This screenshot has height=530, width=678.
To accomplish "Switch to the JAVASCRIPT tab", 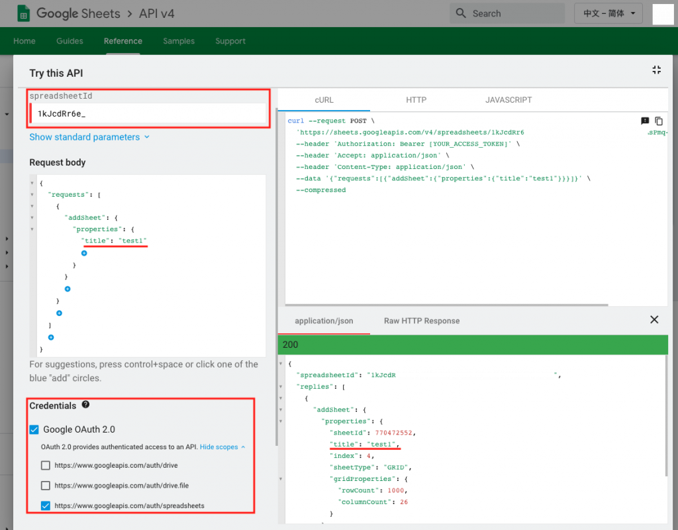I will (508, 100).
